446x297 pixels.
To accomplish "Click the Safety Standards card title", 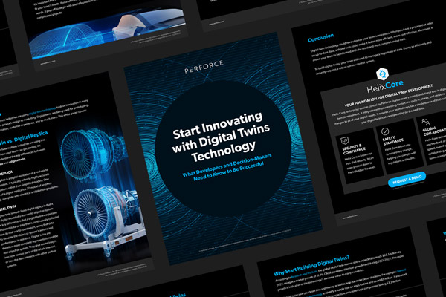I will 393,140.
